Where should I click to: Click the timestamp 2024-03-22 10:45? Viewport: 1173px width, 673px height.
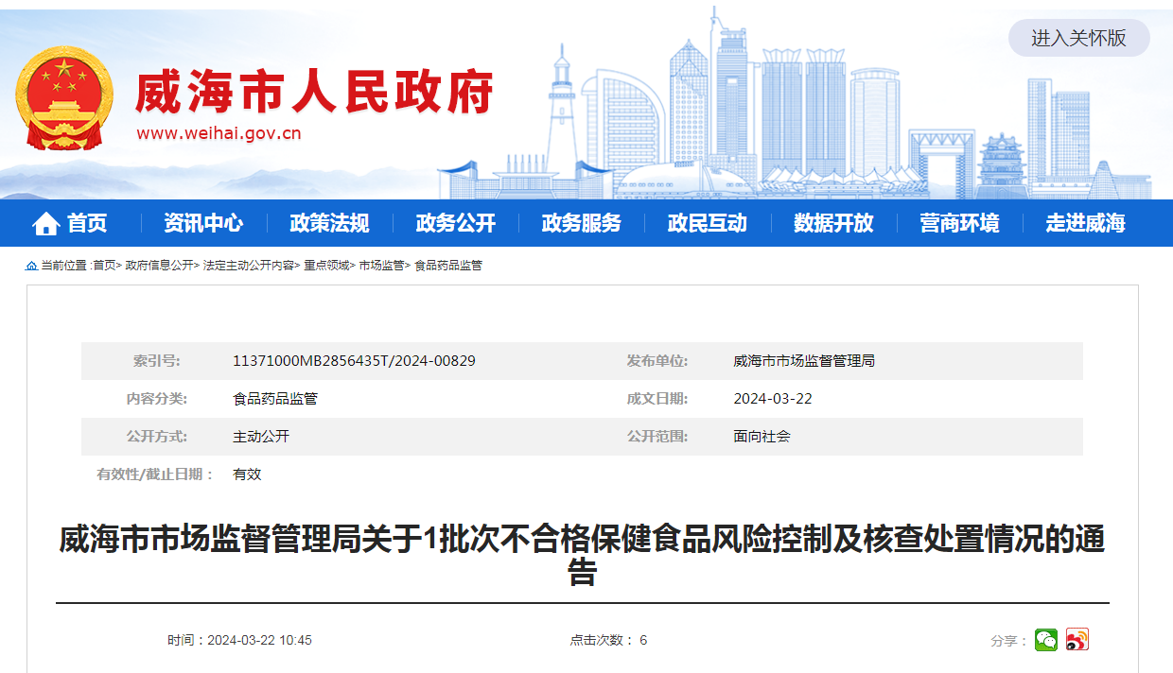(x=259, y=640)
